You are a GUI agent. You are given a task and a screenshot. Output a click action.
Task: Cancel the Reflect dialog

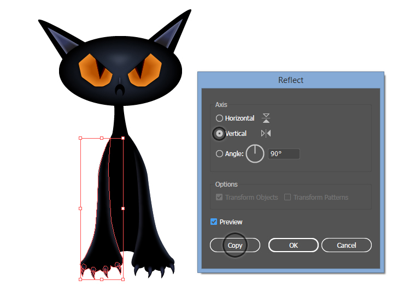(x=347, y=245)
